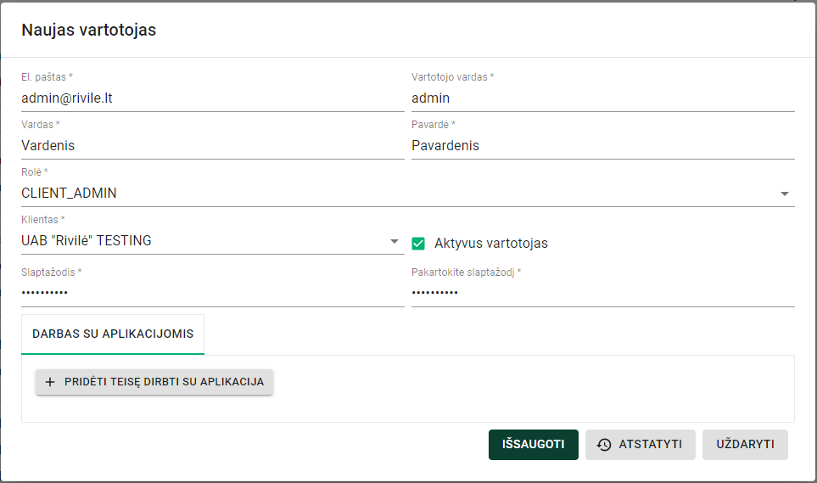The width and height of the screenshot is (817, 483).
Task: Click the UAB "Rivilė" TESTING client value
Action: pyautogui.click(x=86, y=240)
